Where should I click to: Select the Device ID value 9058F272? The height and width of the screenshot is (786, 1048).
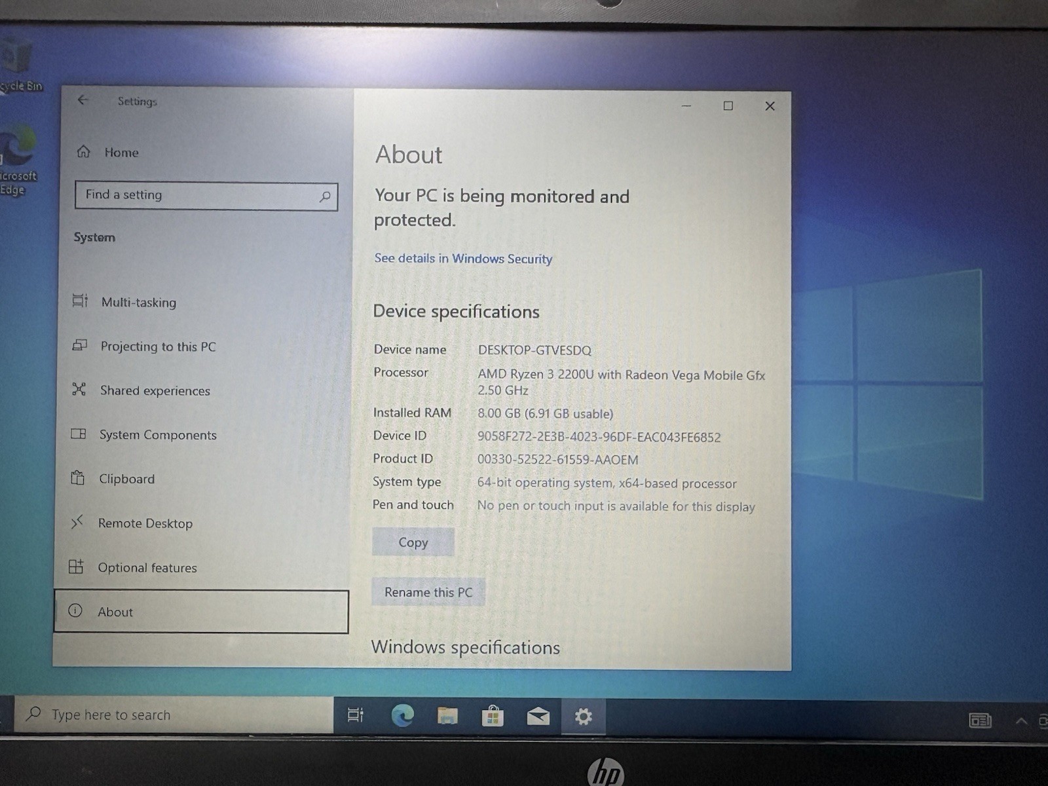(x=599, y=438)
